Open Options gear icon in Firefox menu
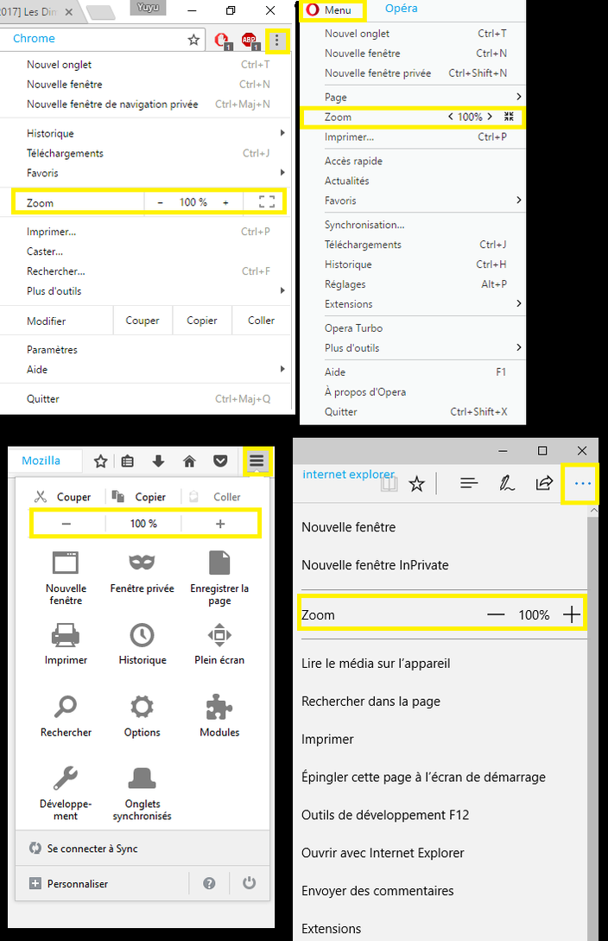The image size is (608, 941). click(x=142, y=707)
